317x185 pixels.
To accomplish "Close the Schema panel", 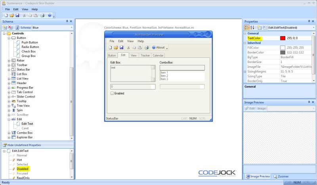I will tap(71, 21).
